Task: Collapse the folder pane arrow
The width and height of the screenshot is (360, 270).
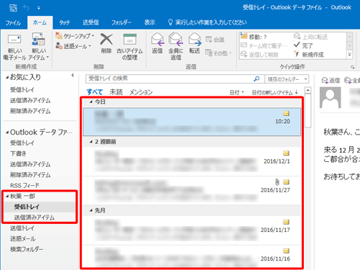Action: click(73, 76)
